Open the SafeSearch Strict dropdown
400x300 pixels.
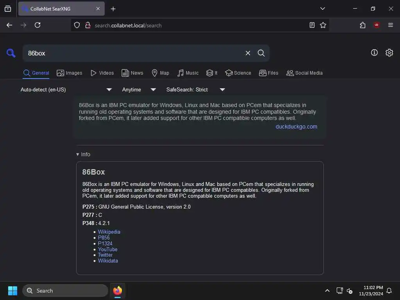pyautogui.click(x=195, y=89)
